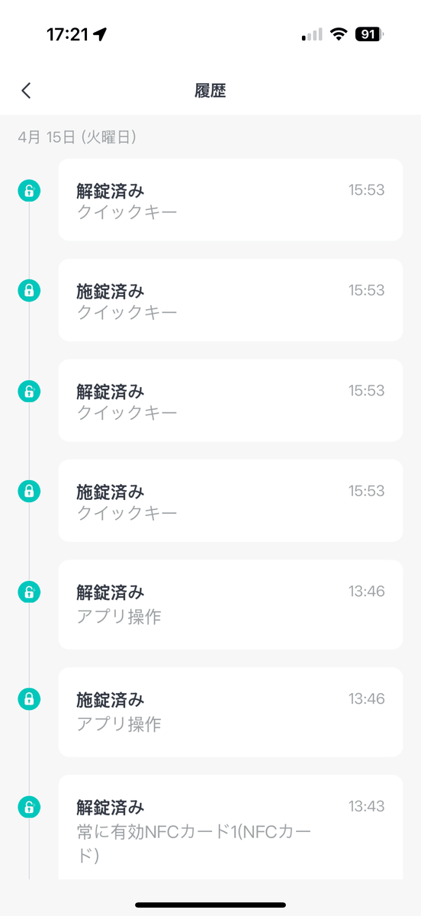Tap the unlocked icon beside the 13:43 entry
Viewport: 421px width, 916px height.
coord(29,806)
